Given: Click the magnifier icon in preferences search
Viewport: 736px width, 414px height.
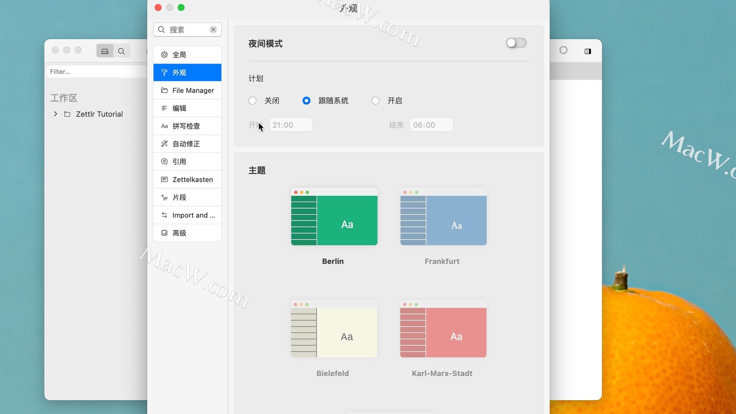Looking at the screenshot, I should (x=161, y=30).
